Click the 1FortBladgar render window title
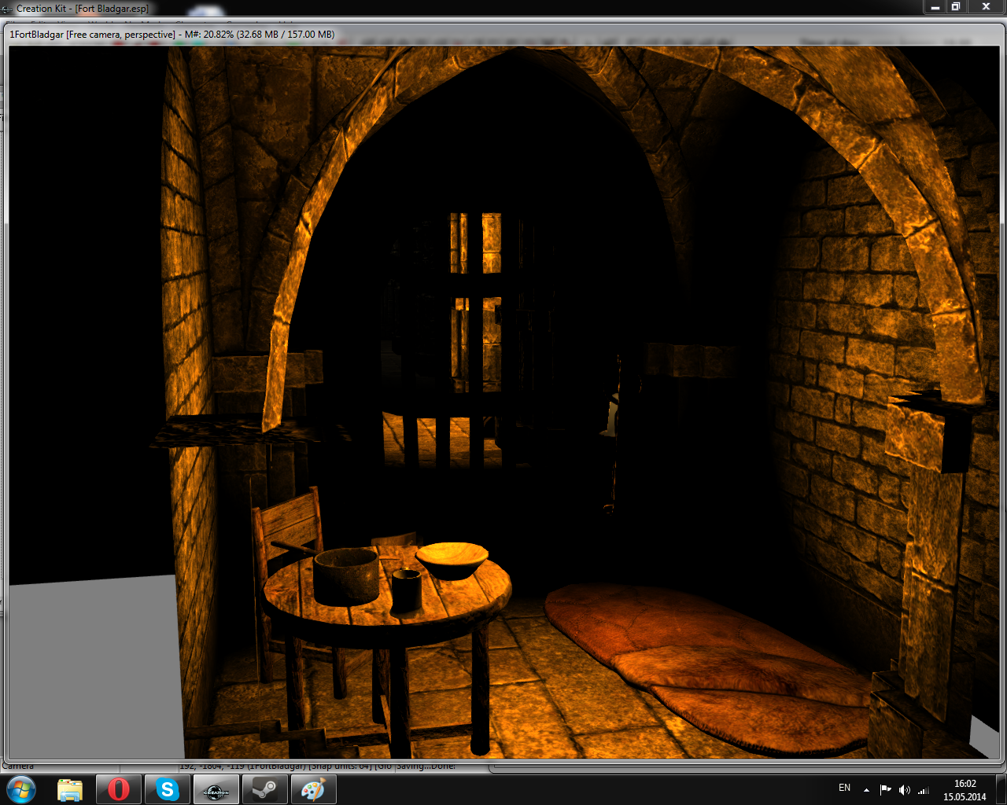The image size is (1007, 805). (x=172, y=35)
